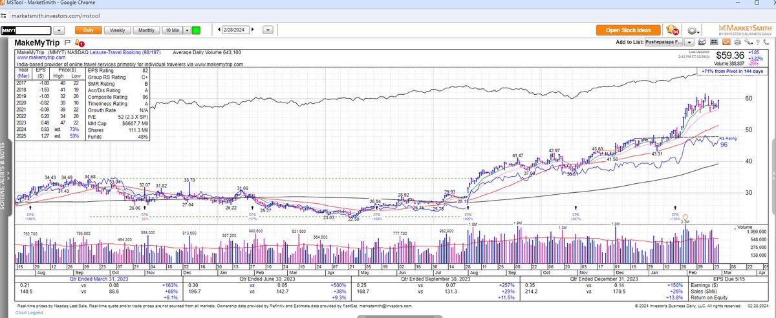Click the Chart Legend link
The height and width of the screenshot is (318, 776).
click(x=30, y=313)
